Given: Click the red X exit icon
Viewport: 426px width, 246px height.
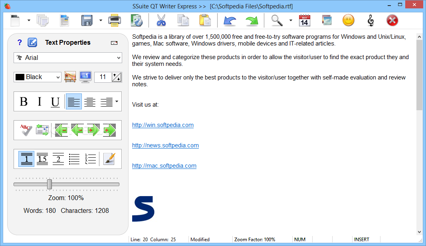Looking at the screenshot, I should (392, 20).
